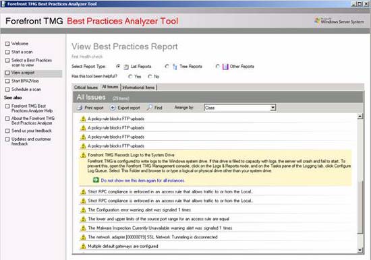Expand 'The lower and upper limits of the source port range' issue
This screenshot has width=371, height=260.
pos(159,219)
